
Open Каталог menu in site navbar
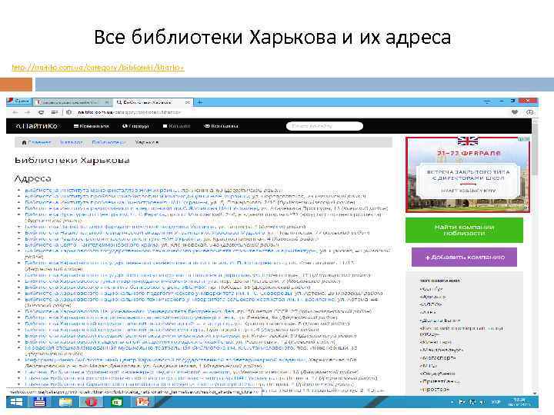click(176, 126)
